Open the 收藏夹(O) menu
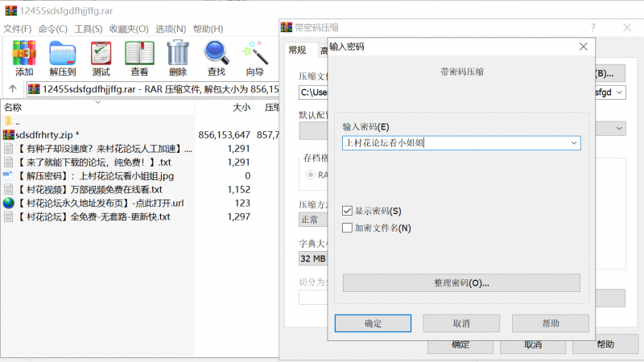644x362 pixels. pyautogui.click(x=129, y=29)
